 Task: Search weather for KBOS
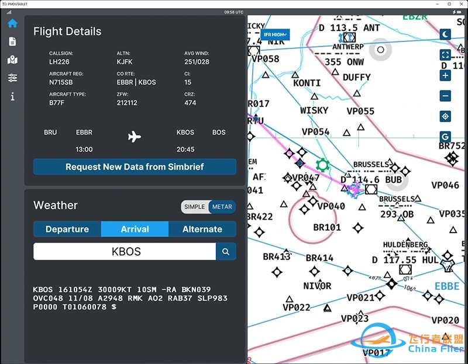226,252
